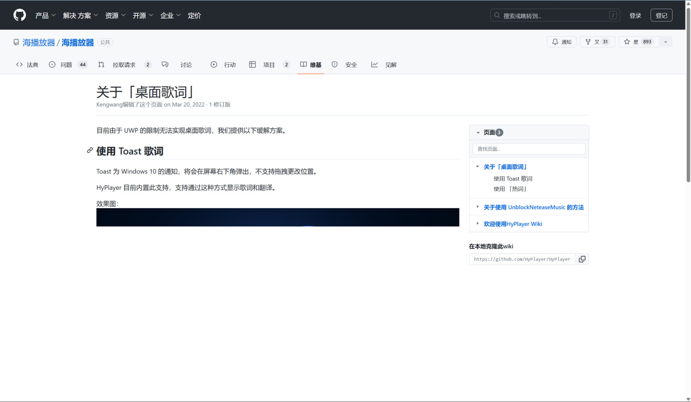Jump to the 使用「热词」 sidebar section
Image resolution: width=691 pixels, height=402 pixels.
tap(510, 189)
